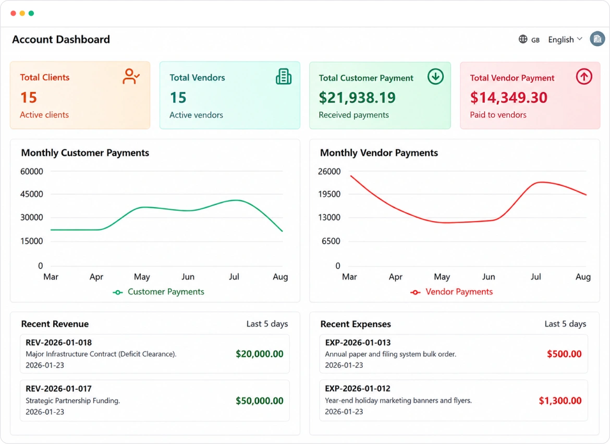Viewport: 610px width, 444px height.
Task: Open the English language dropdown
Action: point(565,40)
